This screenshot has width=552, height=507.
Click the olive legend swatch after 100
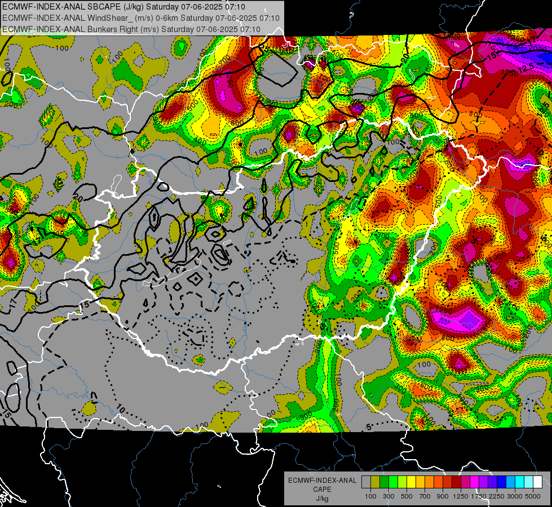pos(376,482)
